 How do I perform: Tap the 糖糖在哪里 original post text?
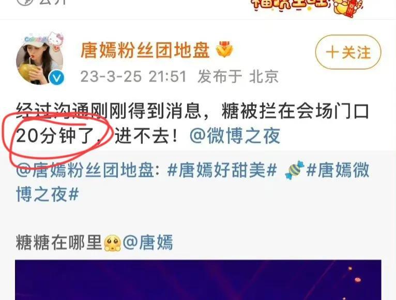click(x=58, y=242)
